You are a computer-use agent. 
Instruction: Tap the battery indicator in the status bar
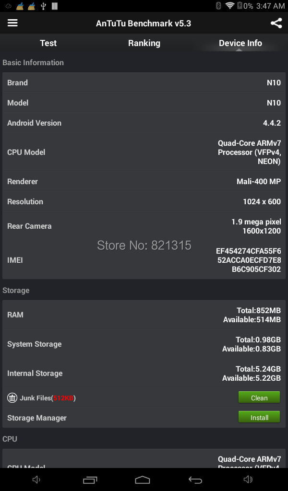pos(240,6)
